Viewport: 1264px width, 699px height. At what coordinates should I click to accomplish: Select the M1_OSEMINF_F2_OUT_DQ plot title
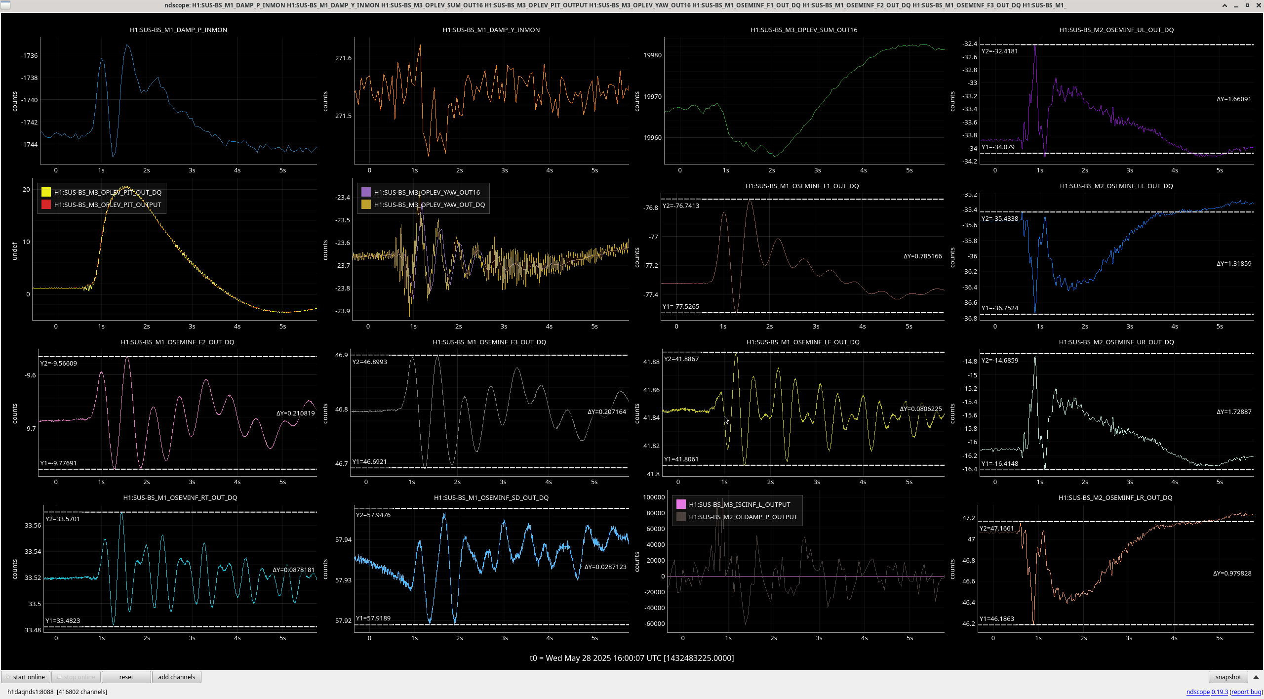click(177, 342)
